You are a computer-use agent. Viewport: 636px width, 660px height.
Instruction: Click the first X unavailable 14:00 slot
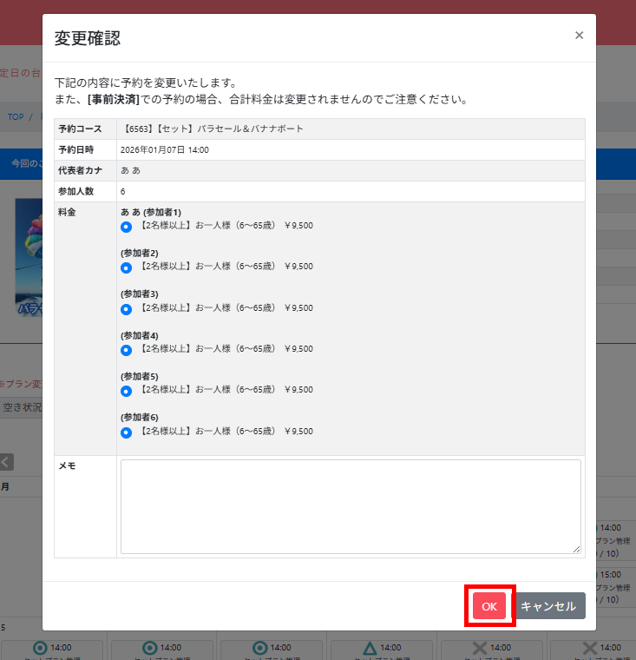point(492,649)
